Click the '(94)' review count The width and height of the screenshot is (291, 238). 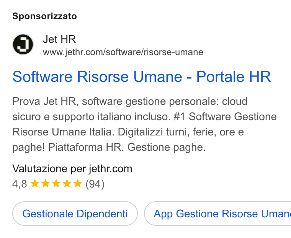pos(95,184)
